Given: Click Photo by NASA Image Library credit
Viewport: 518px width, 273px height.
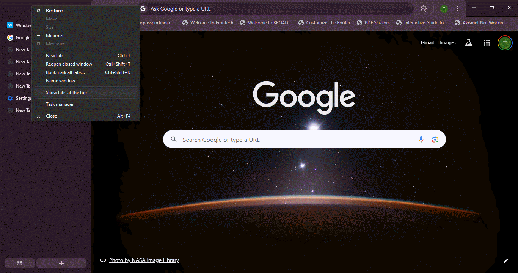Looking at the screenshot, I should click(144, 260).
